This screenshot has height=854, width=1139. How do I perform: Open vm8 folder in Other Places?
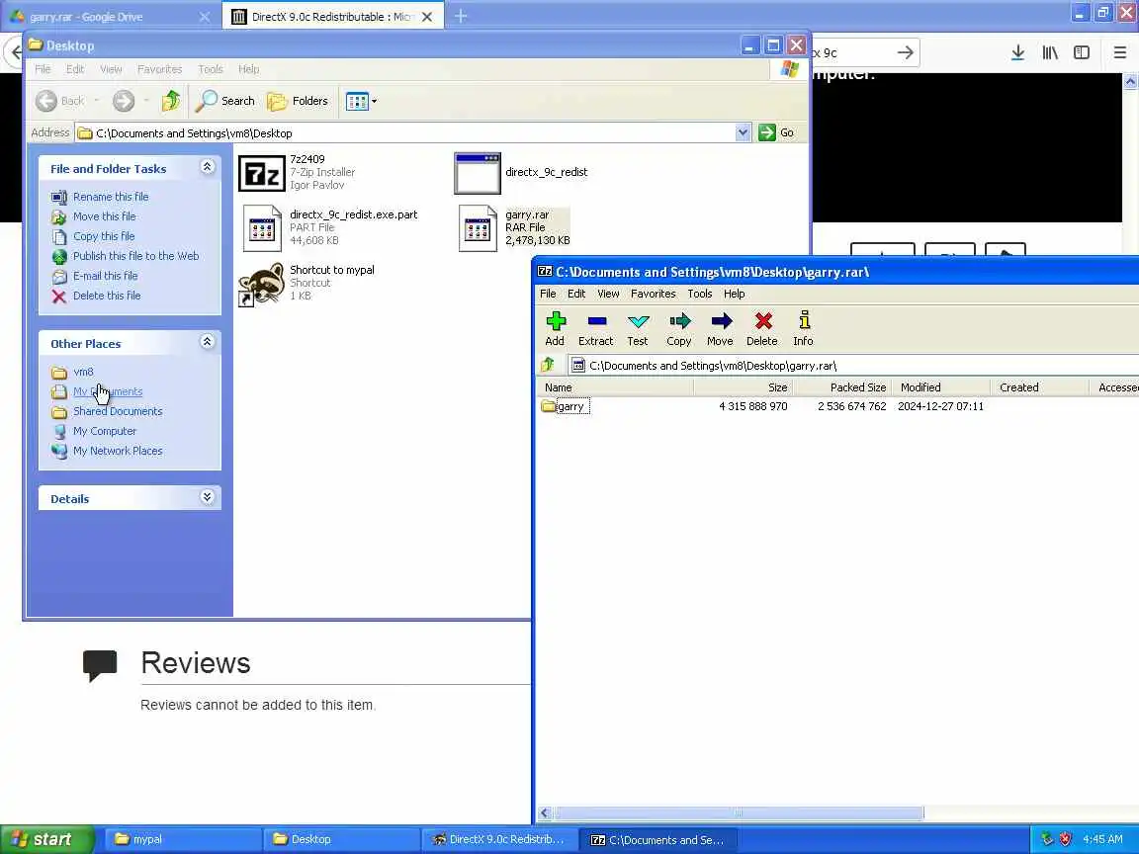pos(83,371)
